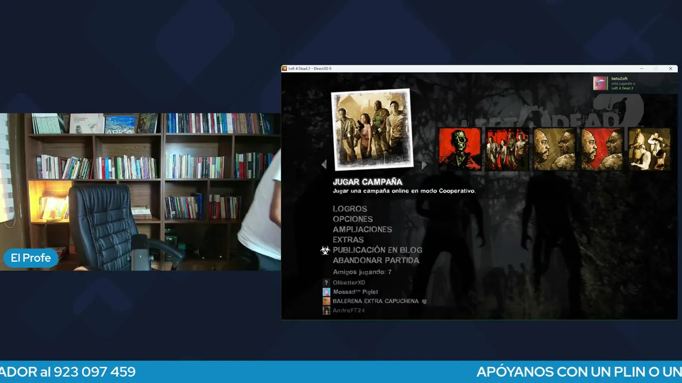Image resolution: width=682 pixels, height=383 pixels.
Task: Close the Left 4 Dead 2 window
Action: [670, 69]
